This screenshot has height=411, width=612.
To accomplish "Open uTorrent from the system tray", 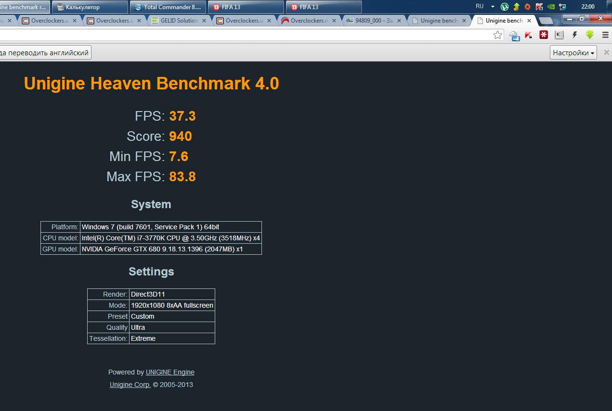I will [505, 7].
